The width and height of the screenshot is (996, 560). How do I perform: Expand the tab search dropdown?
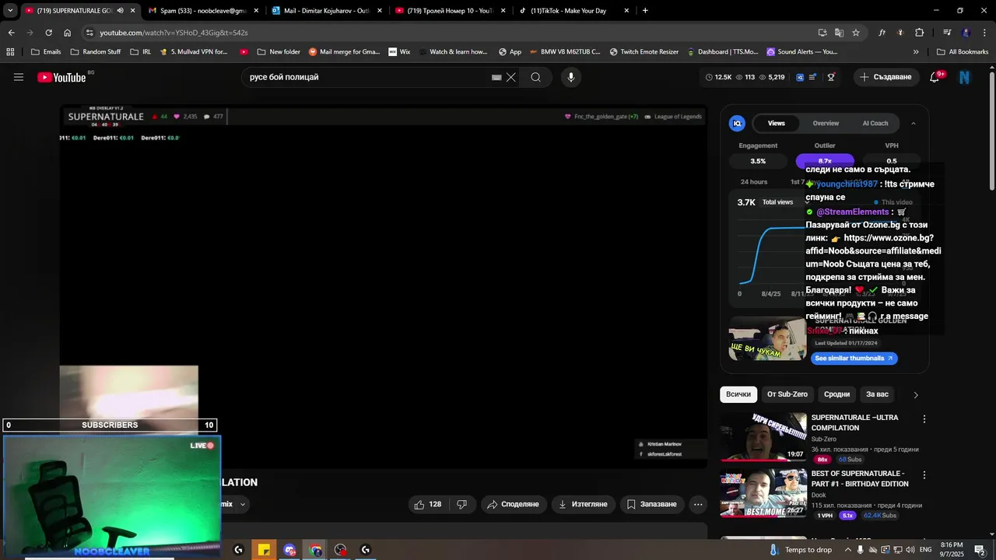[10, 11]
